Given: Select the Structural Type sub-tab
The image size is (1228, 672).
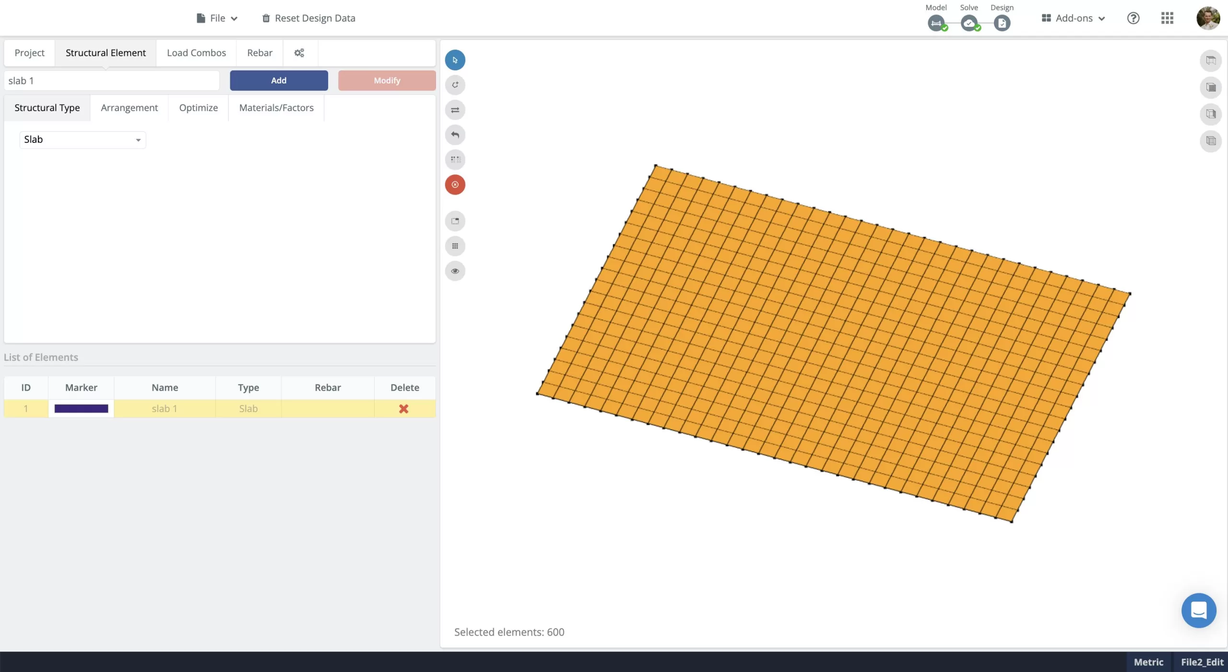Looking at the screenshot, I should [47, 108].
